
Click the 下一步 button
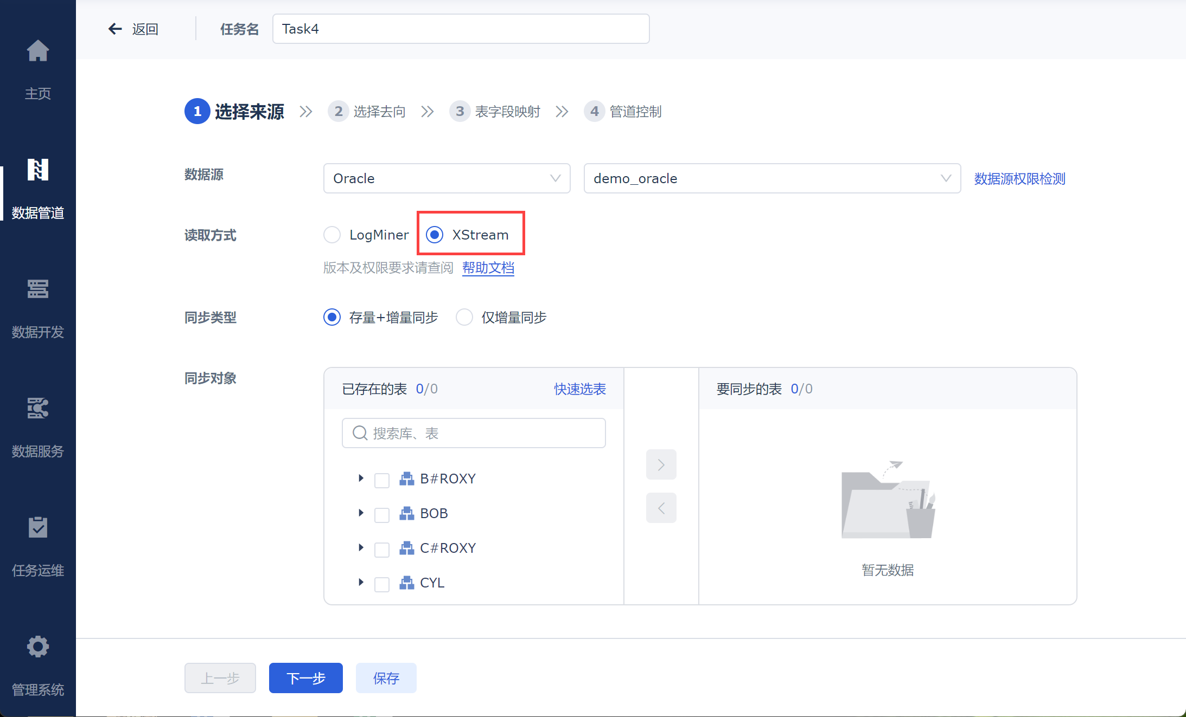(305, 678)
